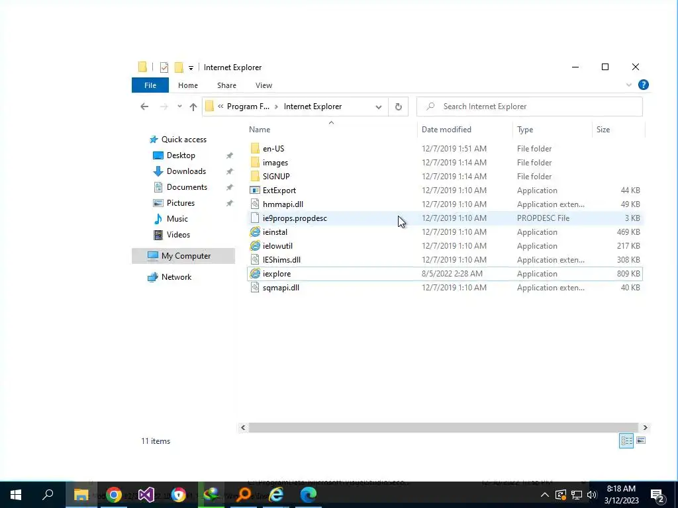Go up one folder level

[193, 106]
